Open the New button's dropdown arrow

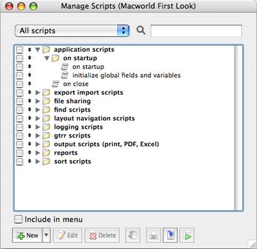[46, 235]
